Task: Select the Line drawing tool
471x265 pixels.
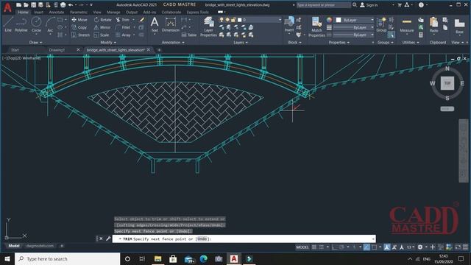Action: click(x=8, y=24)
